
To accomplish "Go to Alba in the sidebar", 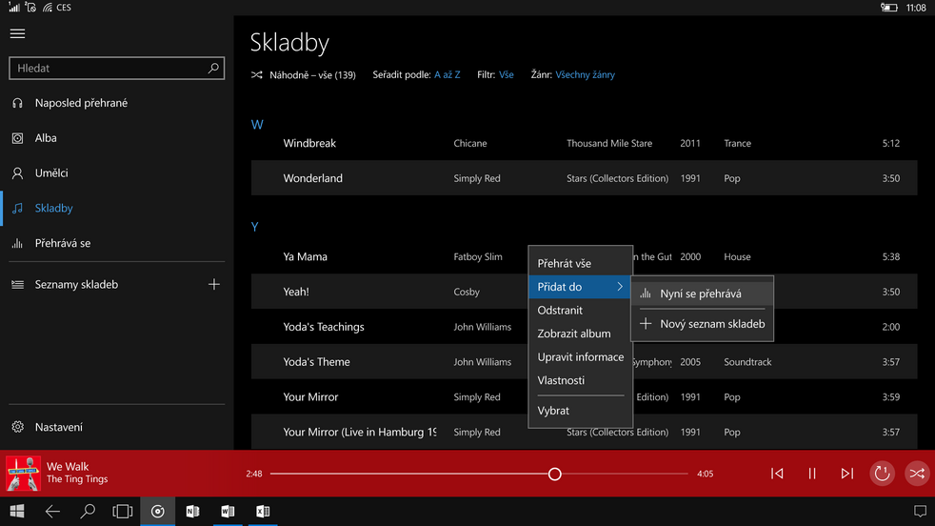I will tap(46, 138).
